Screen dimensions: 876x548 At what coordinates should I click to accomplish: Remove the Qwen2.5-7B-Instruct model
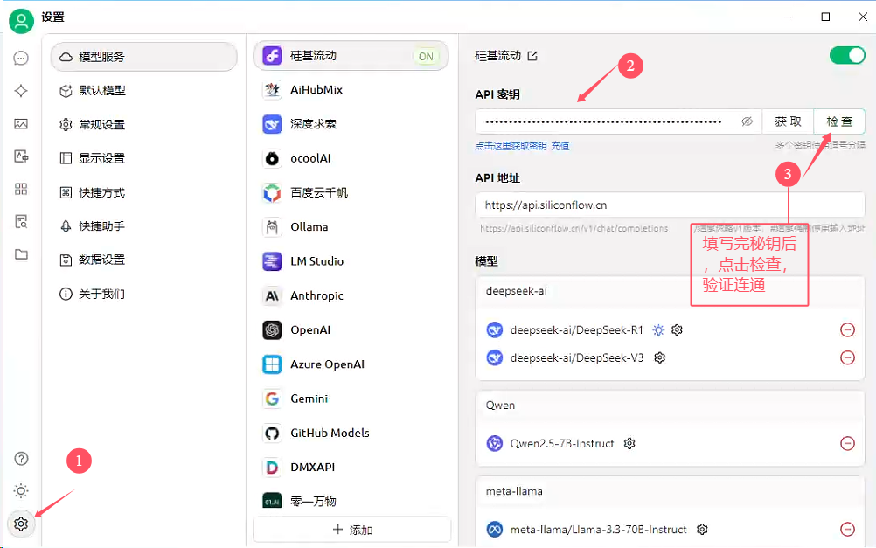[x=847, y=443]
